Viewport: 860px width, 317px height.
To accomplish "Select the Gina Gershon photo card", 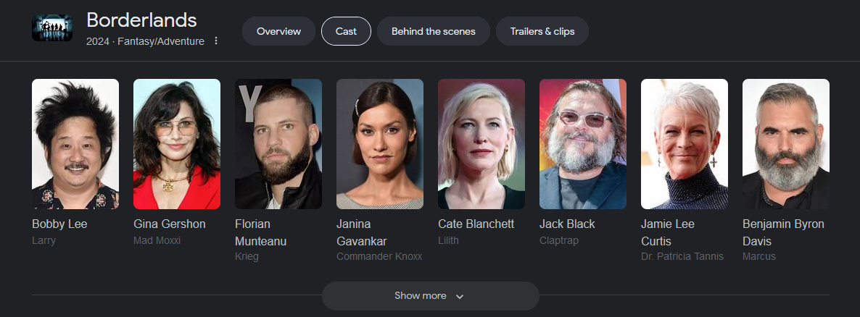I will [177, 144].
